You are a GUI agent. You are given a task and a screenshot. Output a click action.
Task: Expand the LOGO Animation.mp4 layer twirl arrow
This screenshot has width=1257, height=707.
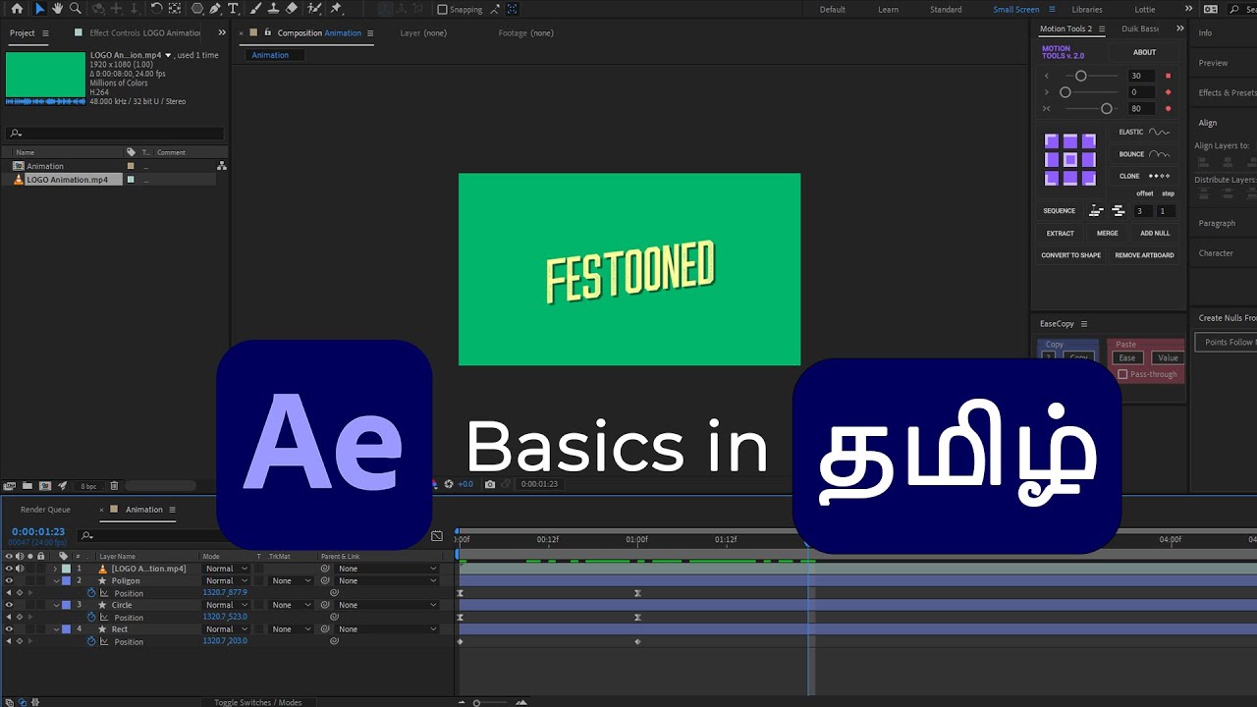[x=56, y=569]
